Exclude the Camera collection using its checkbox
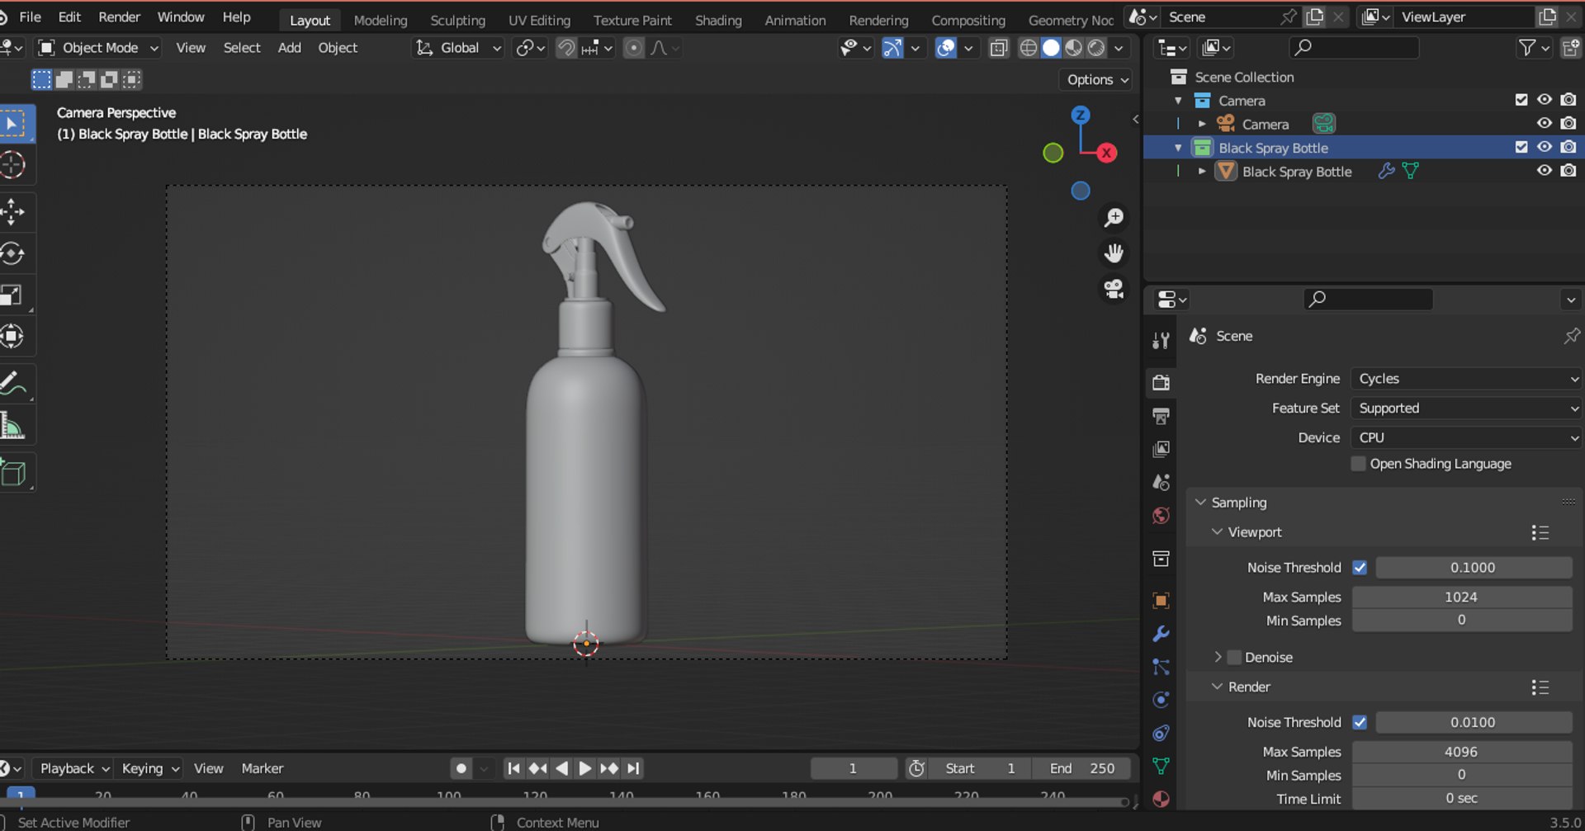The image size is (1585, 831). (1521, 100)
